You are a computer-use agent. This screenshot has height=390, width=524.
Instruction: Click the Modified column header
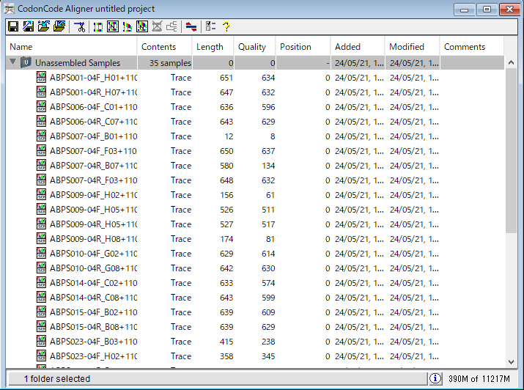412,47
